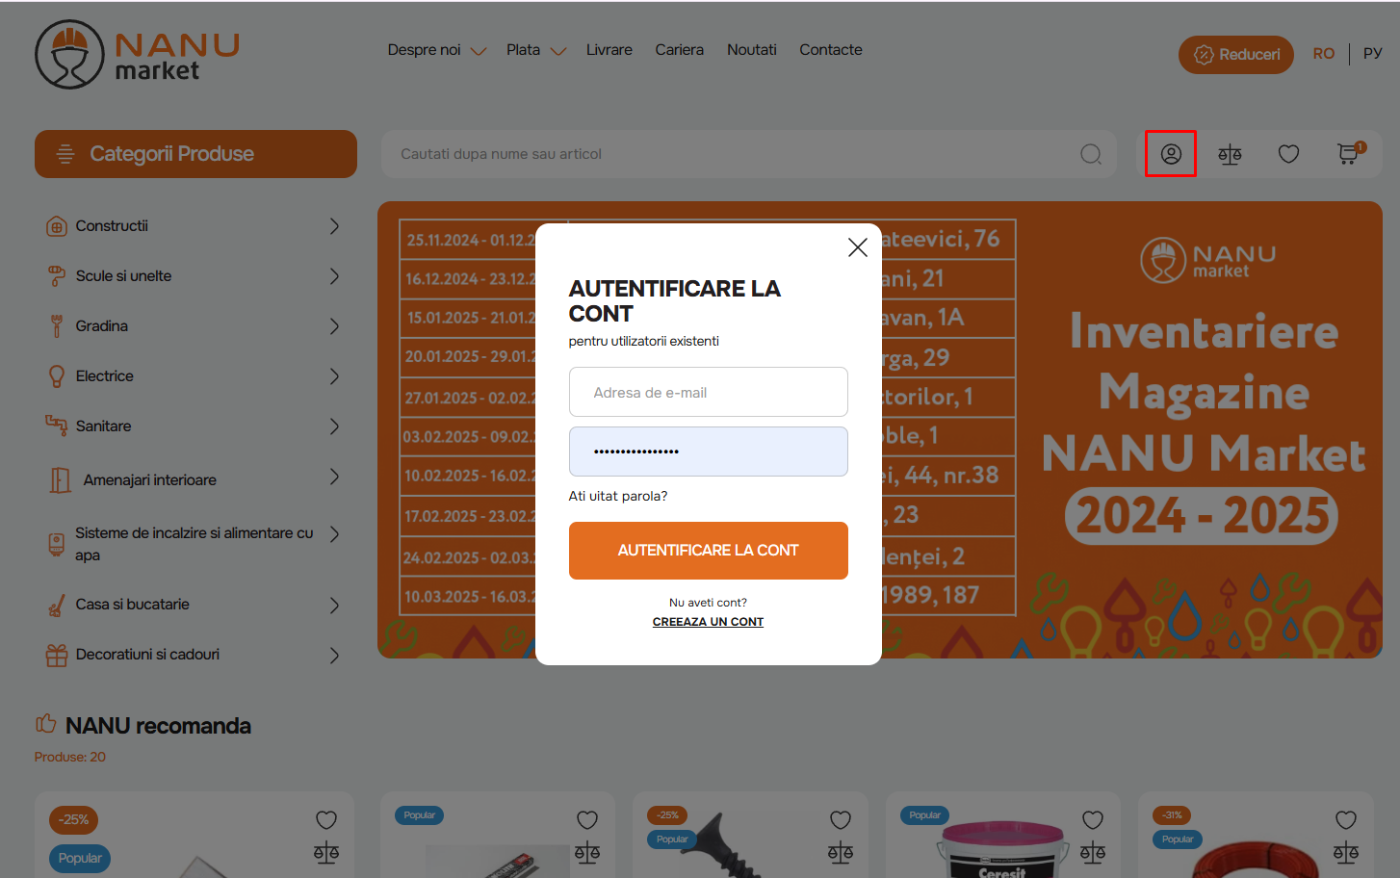The width and height of the screenshot is (1400, 878).
Task: Select the Constructii category label
Action: tap(112, 226)
